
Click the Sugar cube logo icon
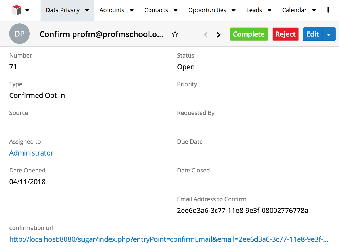click(17, 10)
